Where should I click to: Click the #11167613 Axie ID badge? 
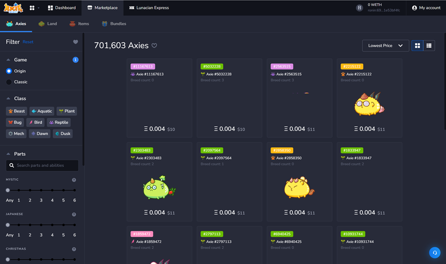click(143, 66)
